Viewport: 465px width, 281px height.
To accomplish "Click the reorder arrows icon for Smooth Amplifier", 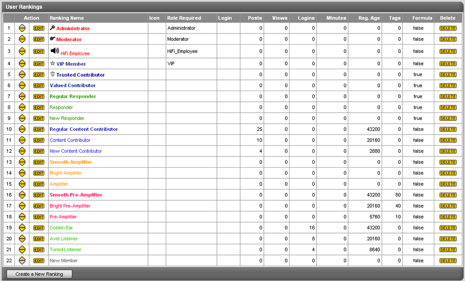I will [22, 162].
